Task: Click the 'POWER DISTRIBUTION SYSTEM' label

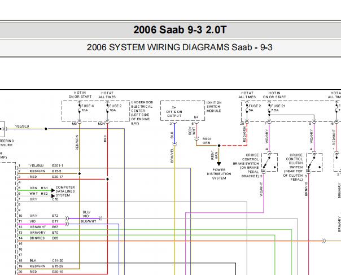Action: [219, 174]
